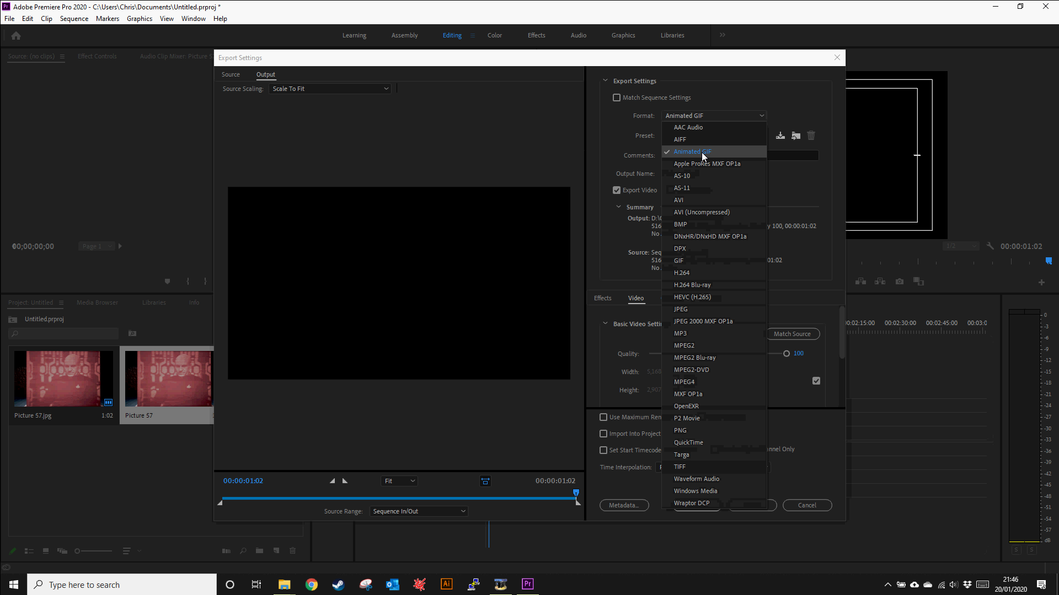The height and width of the screenshot is (595, 1059).
Task: Click the Metadata button
Action: pyautogui.click(x=624, y=505)
